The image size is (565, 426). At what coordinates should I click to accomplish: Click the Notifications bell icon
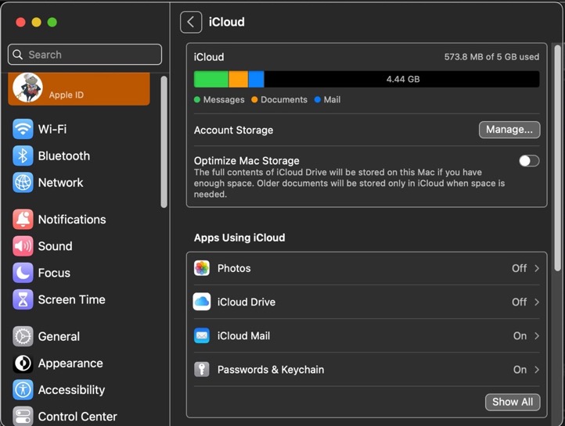[x=23, y=219]
